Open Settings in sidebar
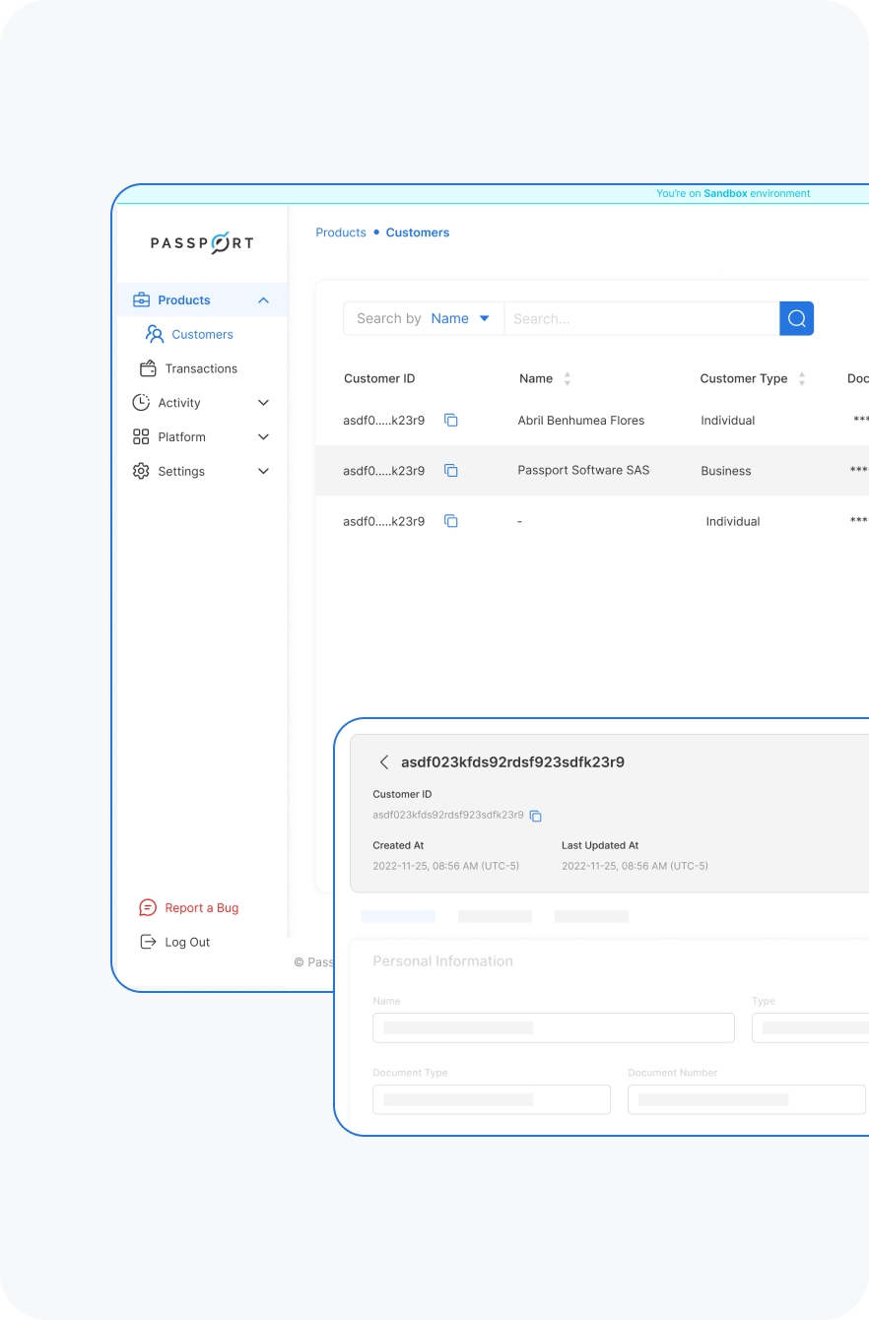The image size is (869, 1320). pyautogui.click(x=181, y=471)
